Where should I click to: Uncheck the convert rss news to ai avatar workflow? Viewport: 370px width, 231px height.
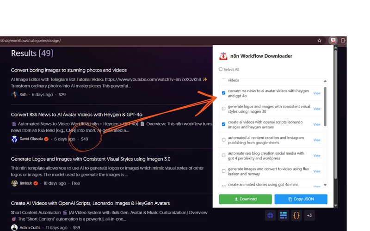coord(224,93)
